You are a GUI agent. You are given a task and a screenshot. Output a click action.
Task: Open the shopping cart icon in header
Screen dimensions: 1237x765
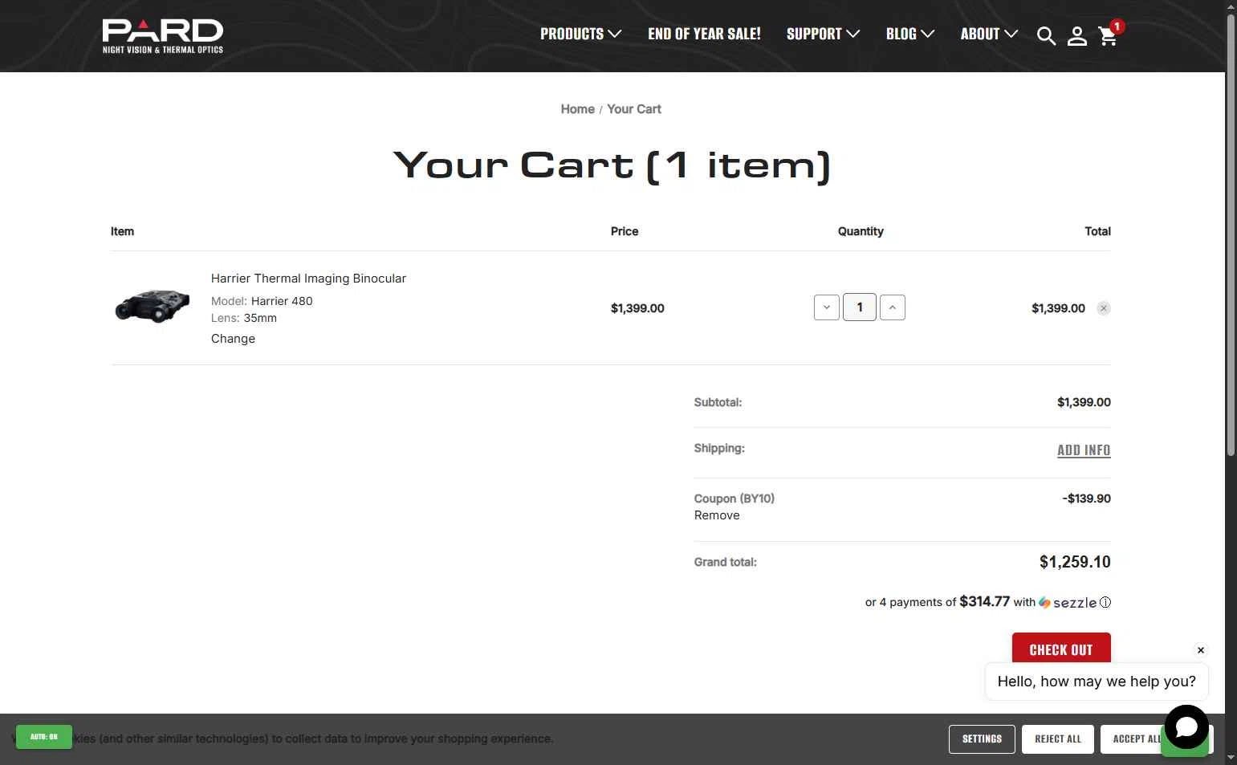click(x=1109, y=35)
